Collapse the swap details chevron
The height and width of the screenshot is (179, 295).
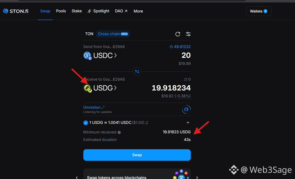click(188, 123)
